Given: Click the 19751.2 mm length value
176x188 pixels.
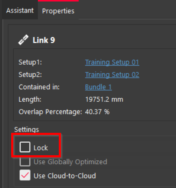Looking at the screenshot, I should pos(104,99).
